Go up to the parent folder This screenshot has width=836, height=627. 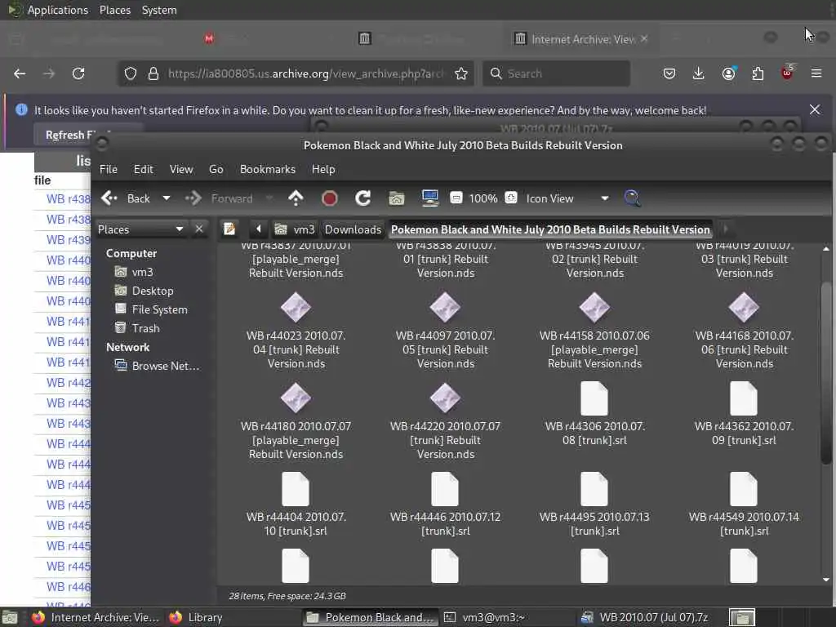coord(296,198)
